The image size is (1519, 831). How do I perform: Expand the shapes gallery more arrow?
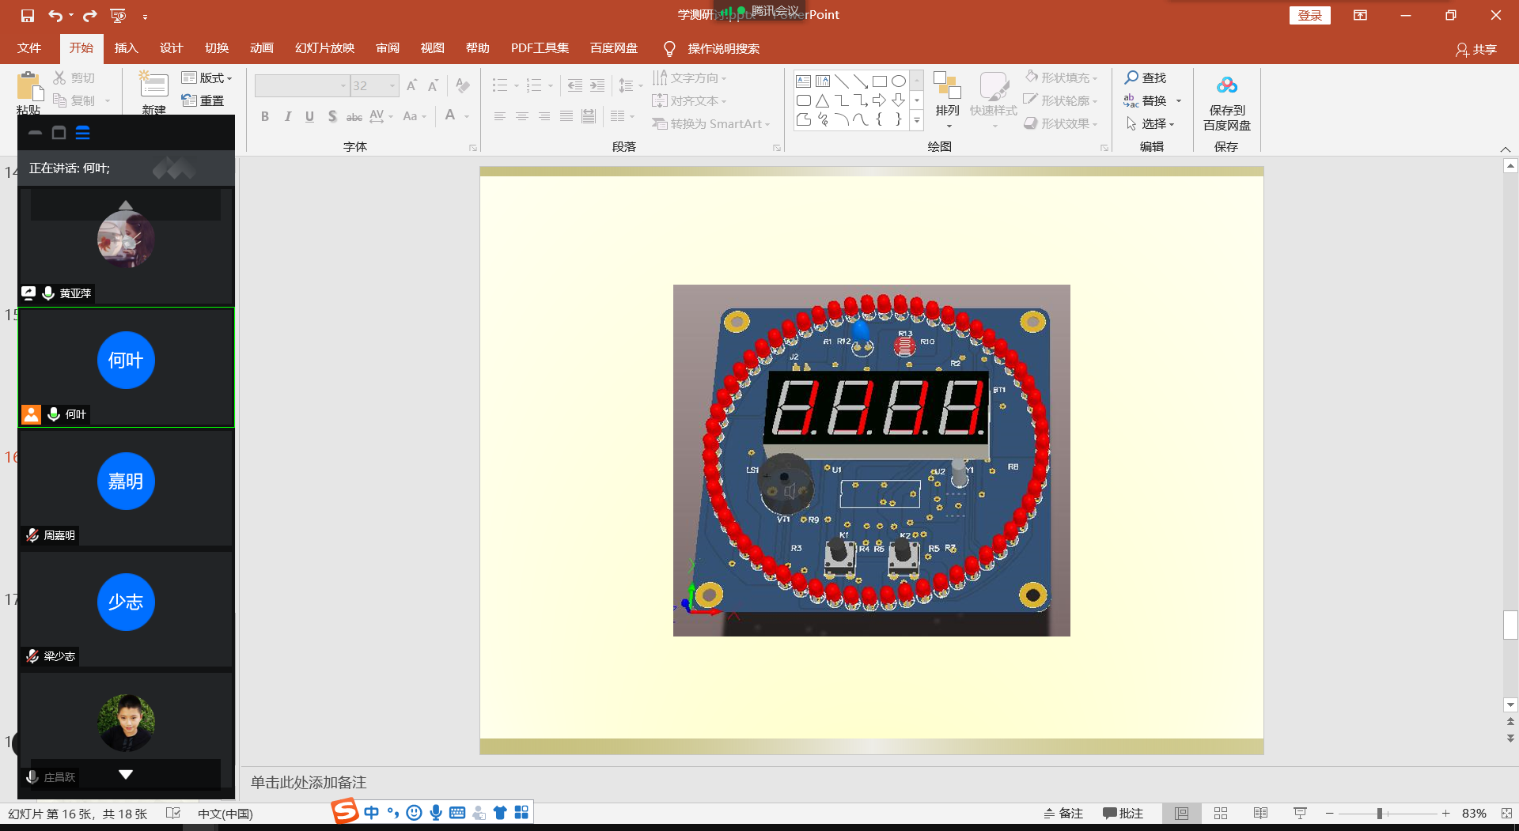(x=917, y=121)
